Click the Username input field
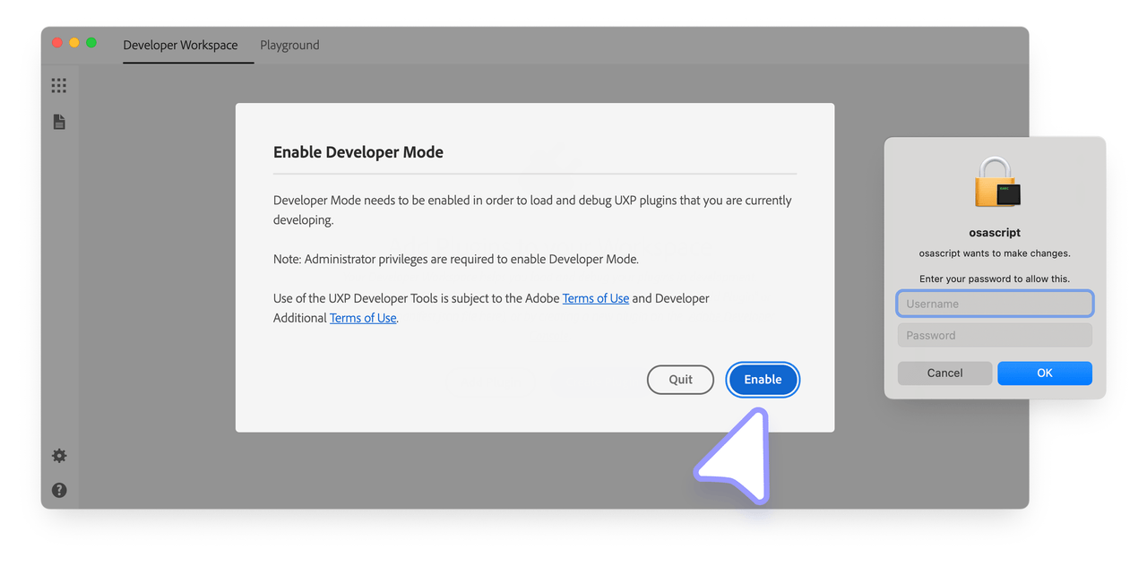This screenshot has height=566, width=1147. point(995,304)
